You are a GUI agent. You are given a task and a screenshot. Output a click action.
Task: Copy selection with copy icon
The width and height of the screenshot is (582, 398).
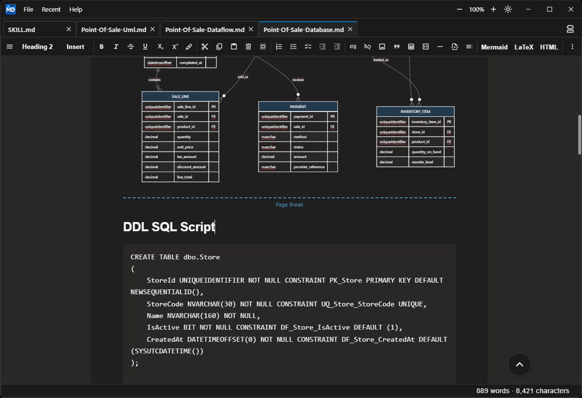point(219,47)
